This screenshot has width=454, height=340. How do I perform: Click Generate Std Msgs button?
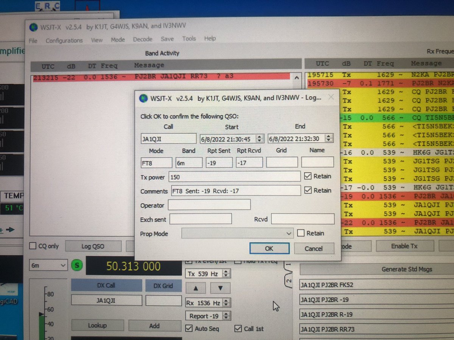tap(407, 269)
